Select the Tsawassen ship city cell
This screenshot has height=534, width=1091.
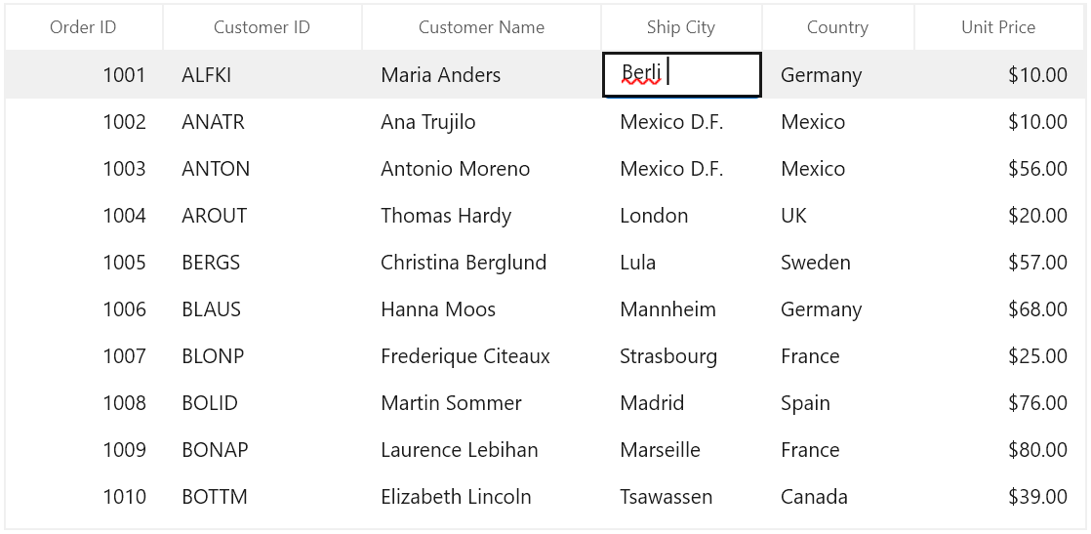pyautogui.click(x=666, y=497)
